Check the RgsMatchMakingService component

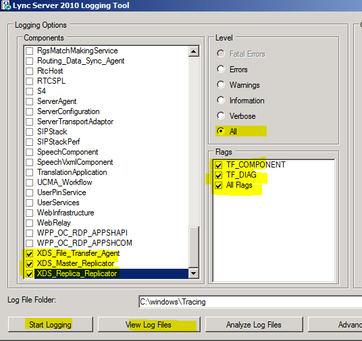click(29, 51)
